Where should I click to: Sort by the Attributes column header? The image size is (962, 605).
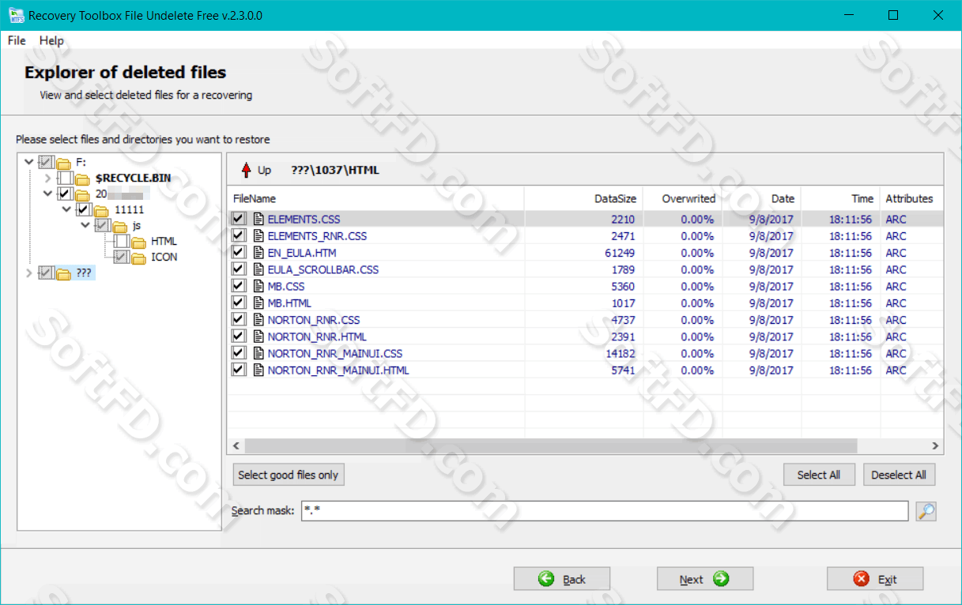[911, 198]
